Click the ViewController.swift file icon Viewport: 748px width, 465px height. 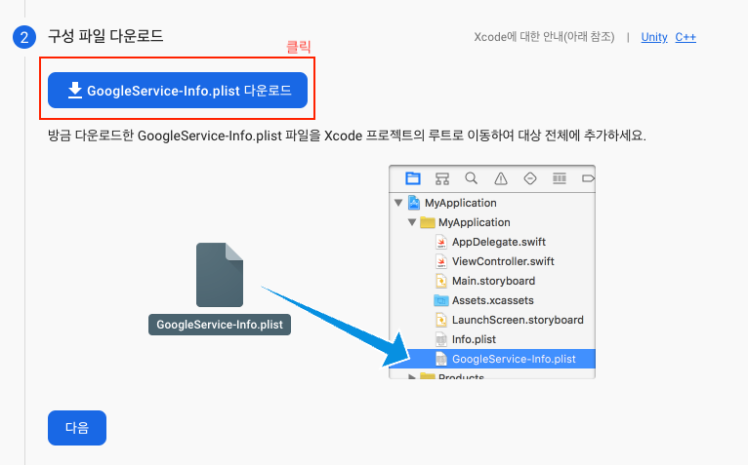[441, 261]
